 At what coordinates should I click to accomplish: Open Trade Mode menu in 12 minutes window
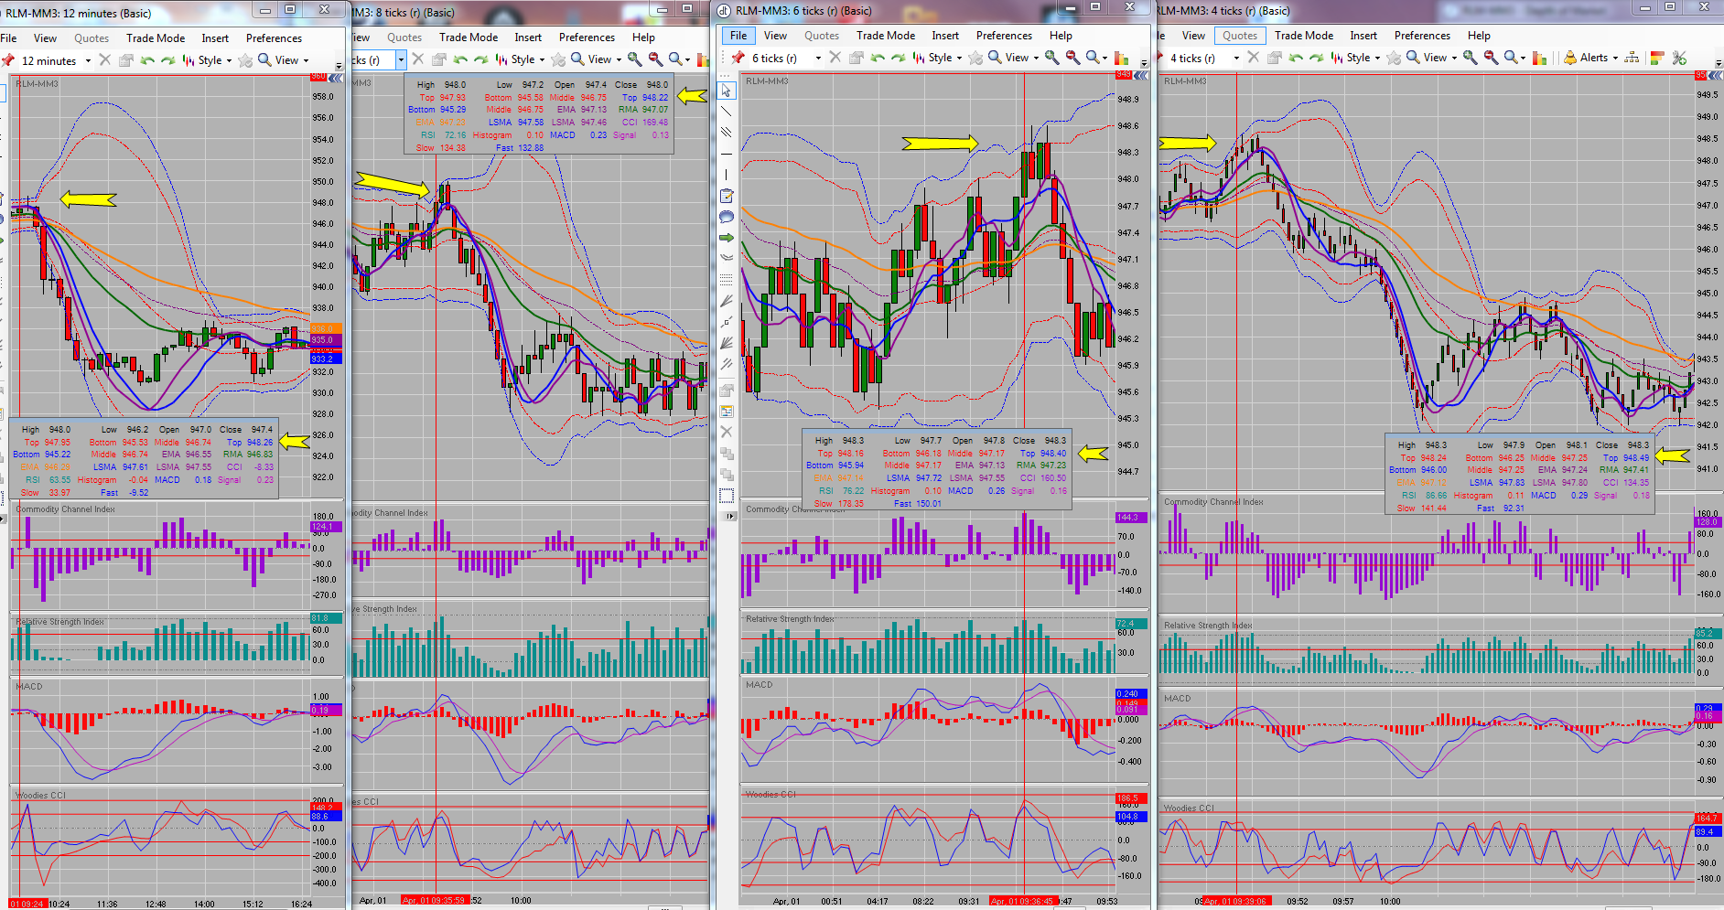(x=156, y=38)
